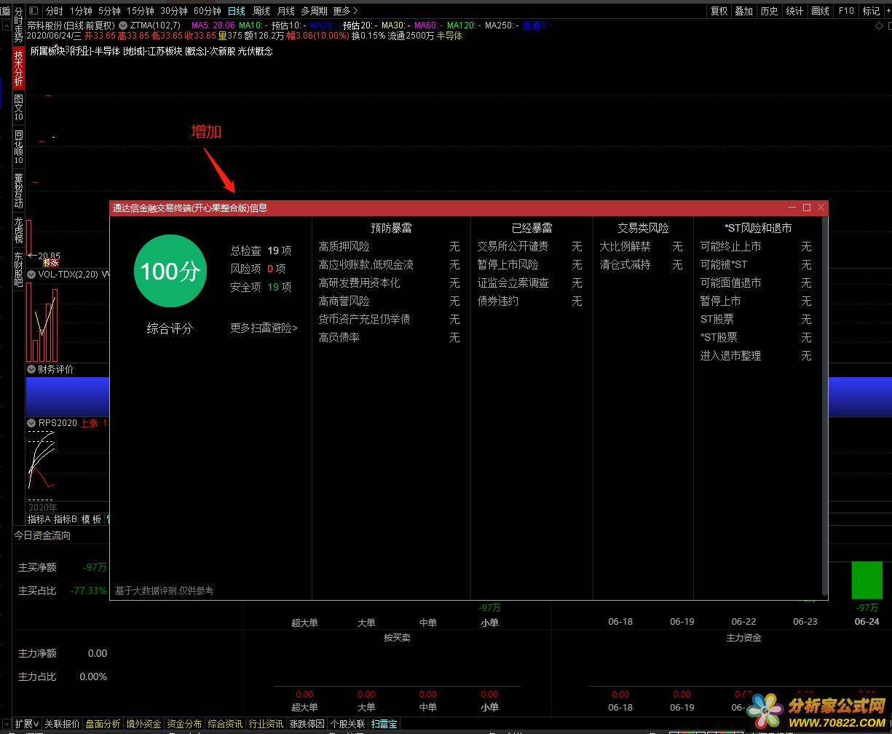Open 行业资讯 bottom tab

(x=266, y=724)
